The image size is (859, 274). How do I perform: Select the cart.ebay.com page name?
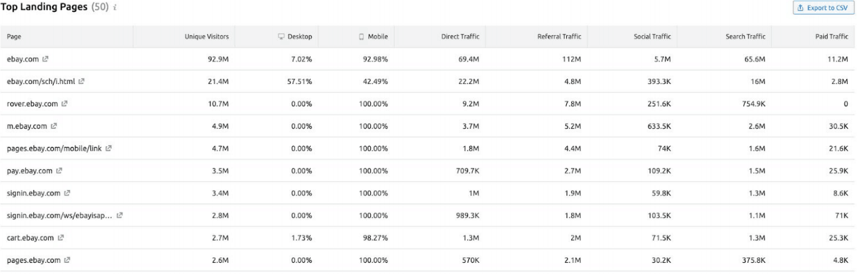pyautogui.click(x=30, y=238)
